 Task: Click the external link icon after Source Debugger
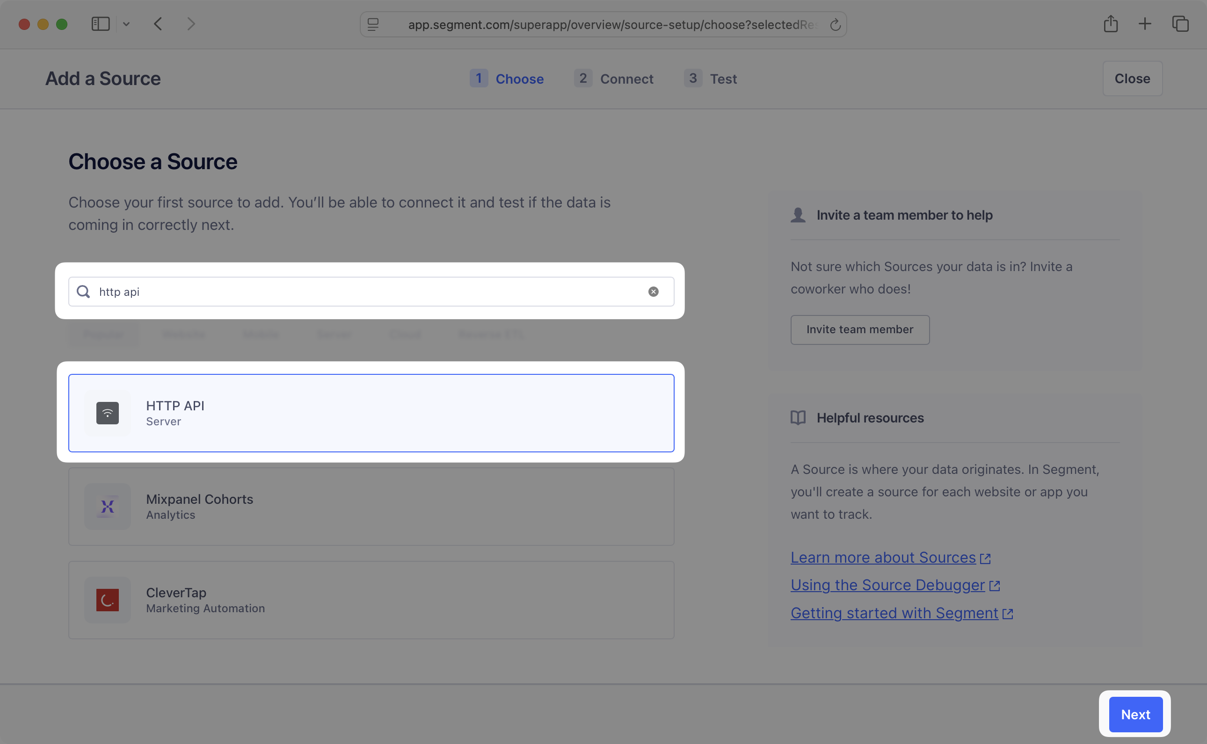click(995, 586)
